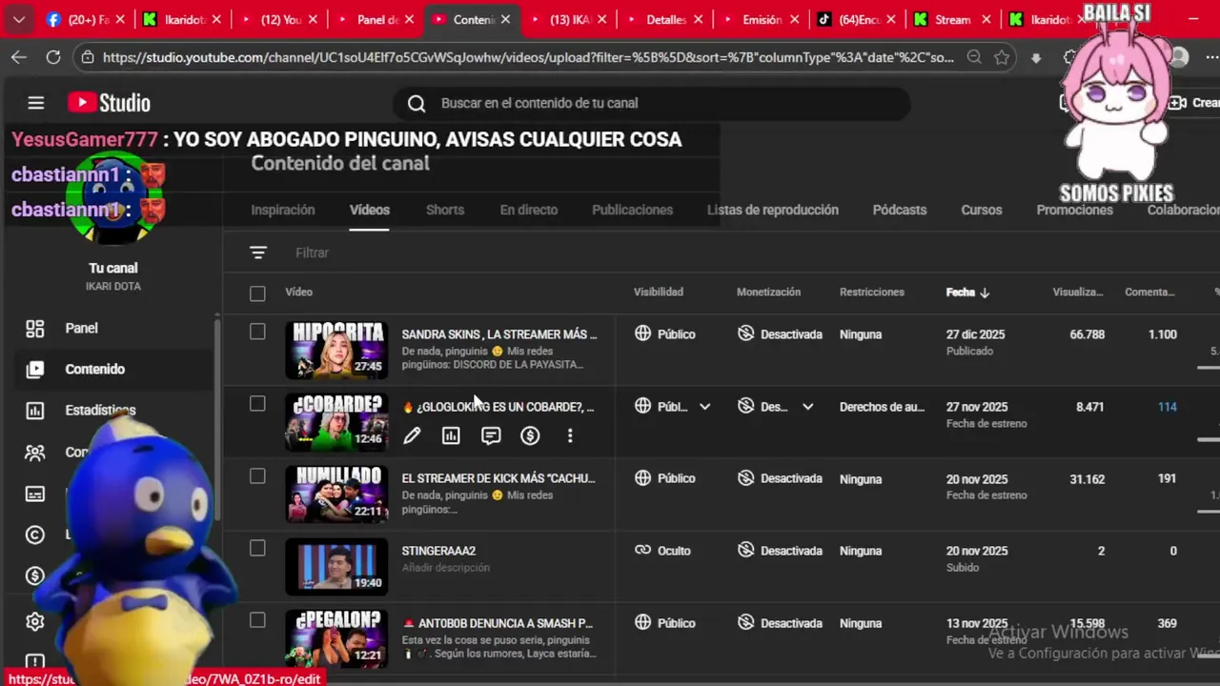Click the subtitles icon in the sidebar

[35, 494]
